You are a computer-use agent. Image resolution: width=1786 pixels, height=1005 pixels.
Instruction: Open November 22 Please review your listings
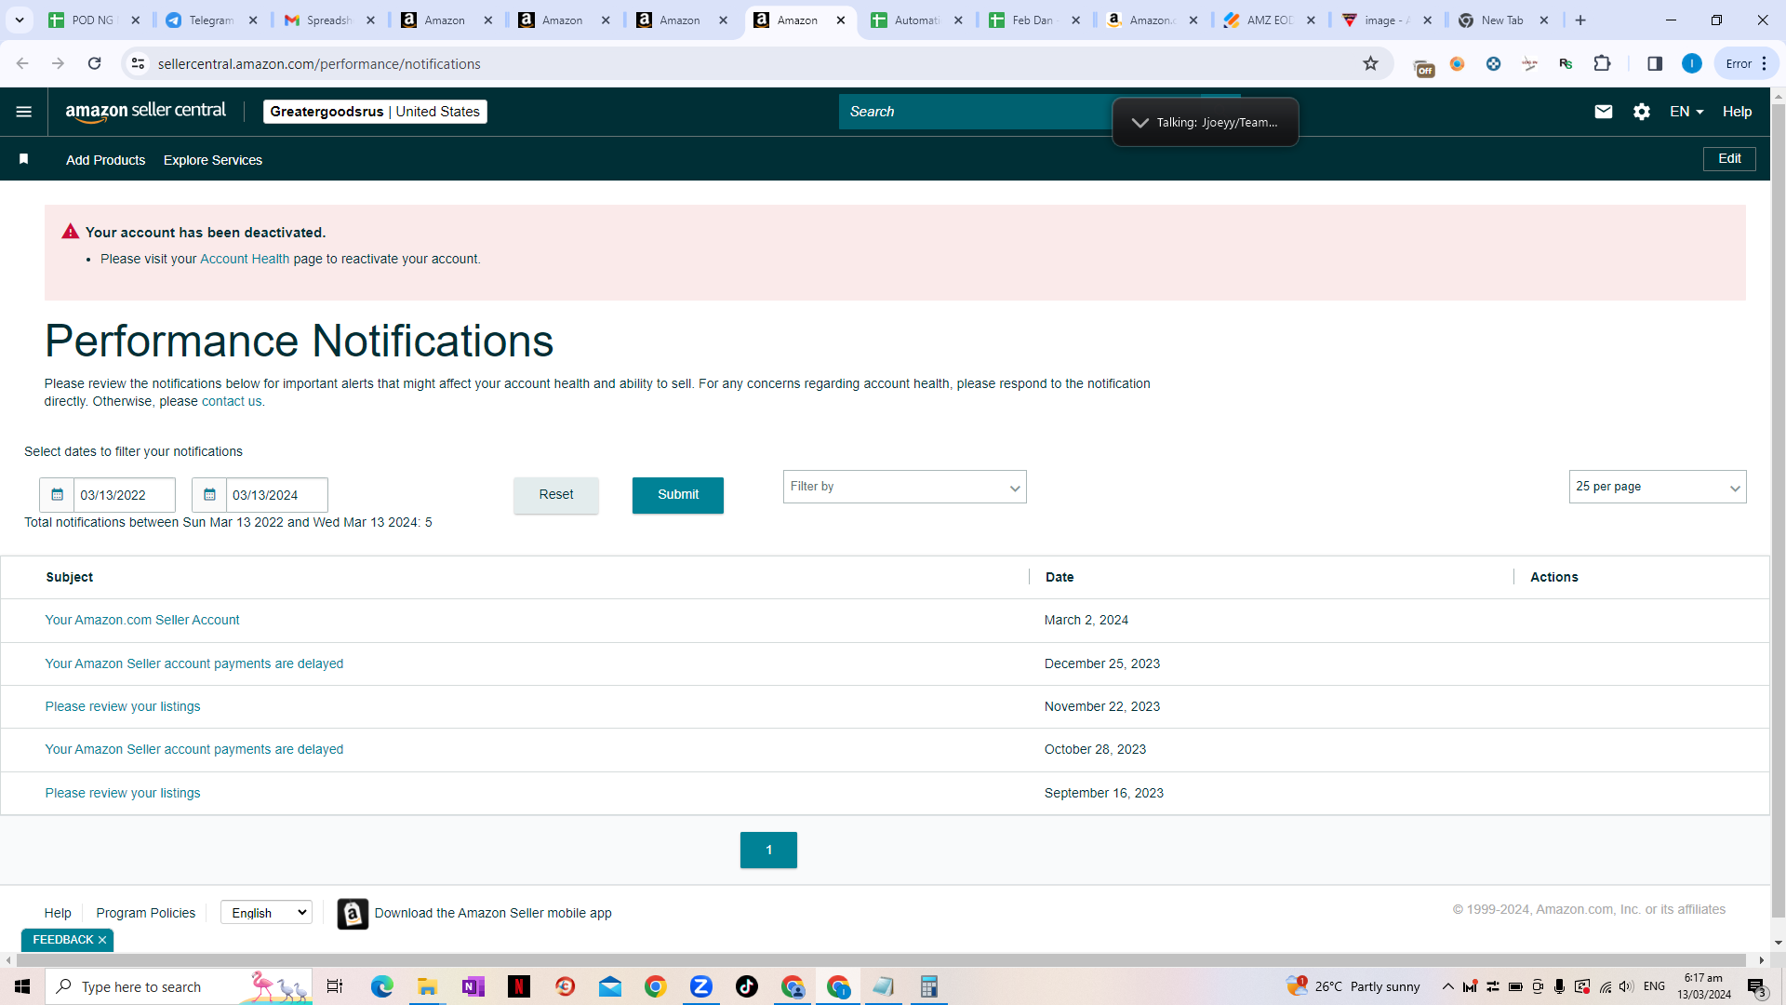coord(123,706)
